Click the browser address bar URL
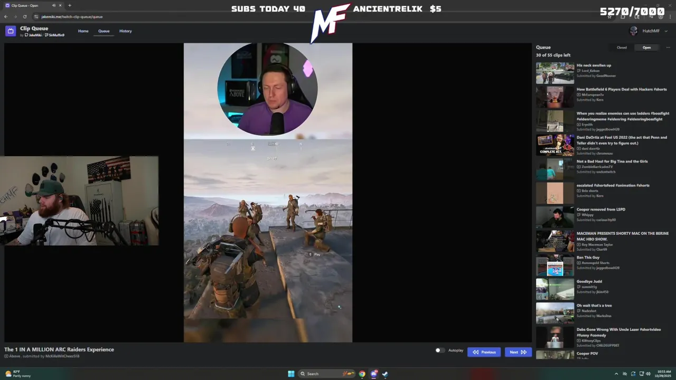This screenshot has height=380, width=676. (72, 16)
